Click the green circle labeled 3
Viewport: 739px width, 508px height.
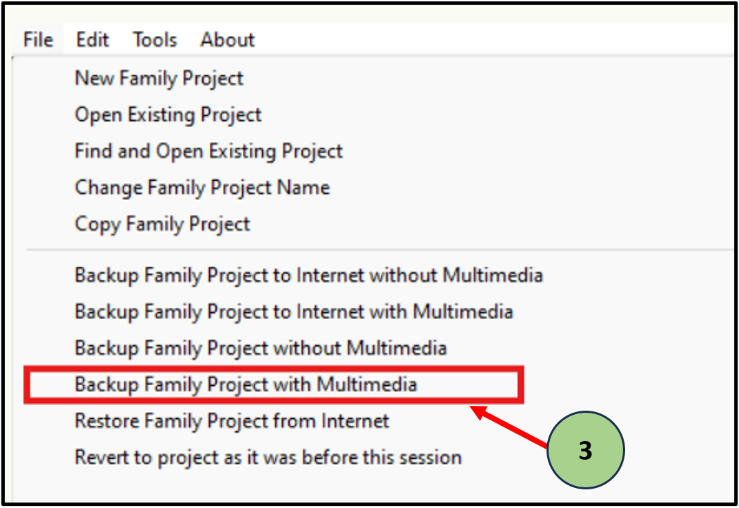tap(585, 451)
